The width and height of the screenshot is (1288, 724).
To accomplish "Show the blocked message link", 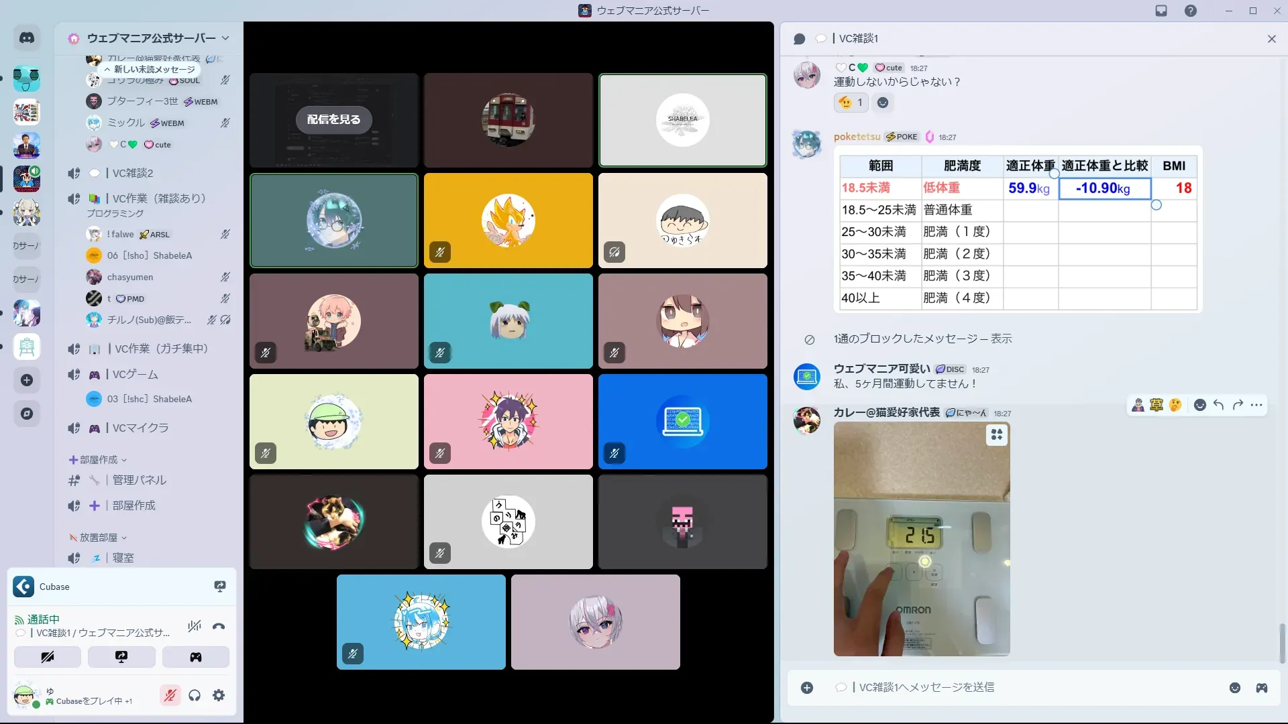I will [x=1001, y=339].
